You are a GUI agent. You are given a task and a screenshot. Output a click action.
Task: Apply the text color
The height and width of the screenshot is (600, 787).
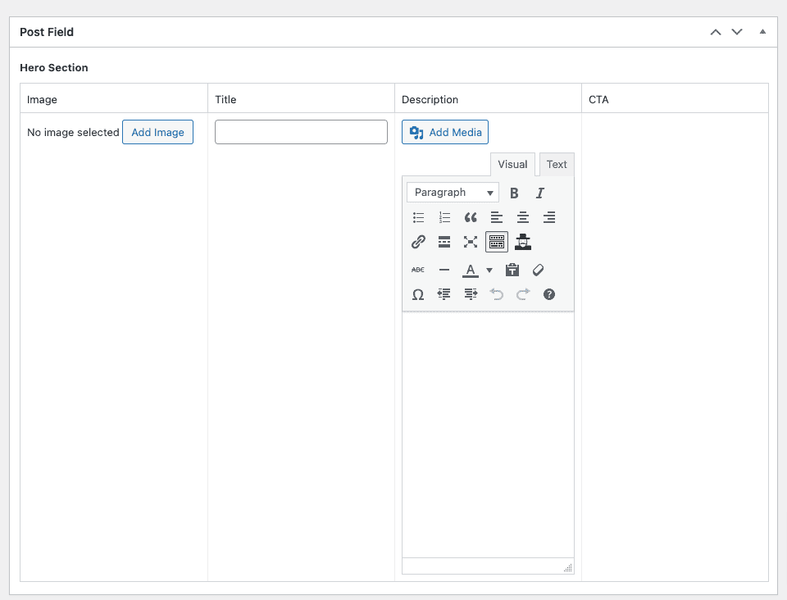pos(471,270)
